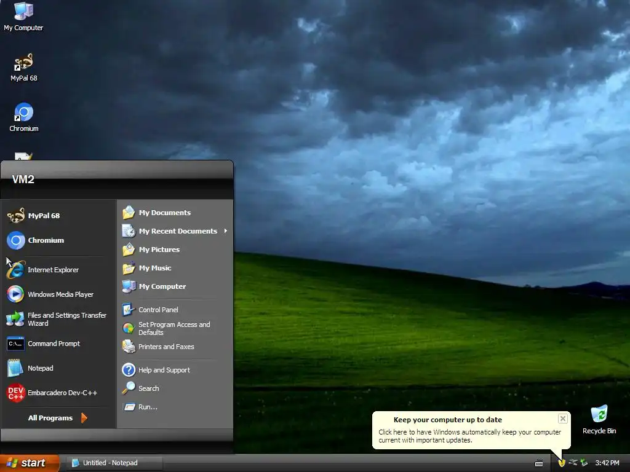Click the Printers and Faxes label

[x=166, y=347]
